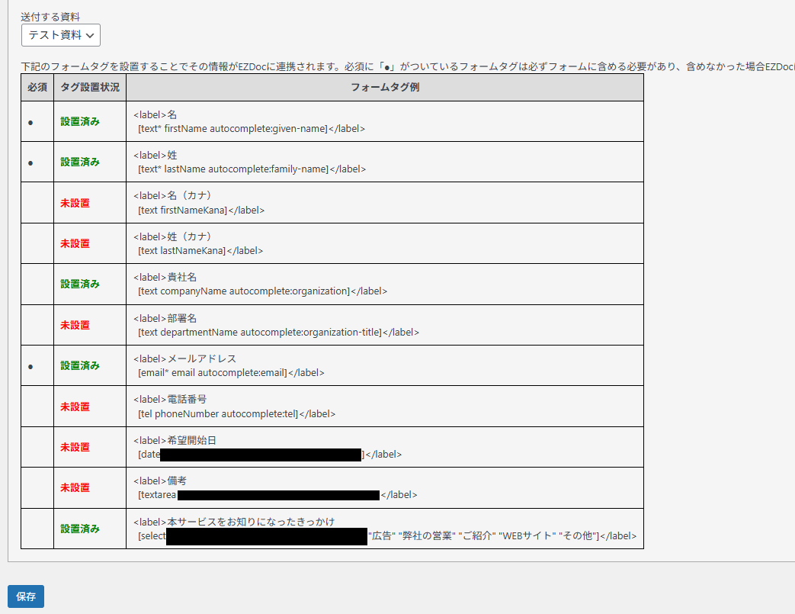Viewport: 795px width, 614px height.
Task: Click the きっかけ select tag row
Action: 384,529
